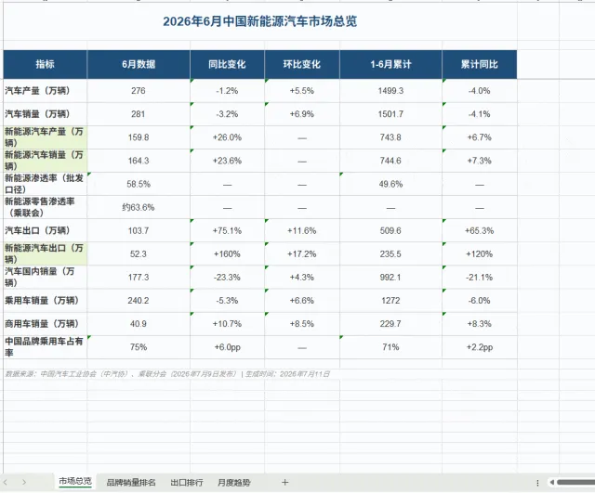Click the 新能源汽车出口 green highlighted label cell
The height and width of the screenshot is (493, 595).
pos(46,253)
